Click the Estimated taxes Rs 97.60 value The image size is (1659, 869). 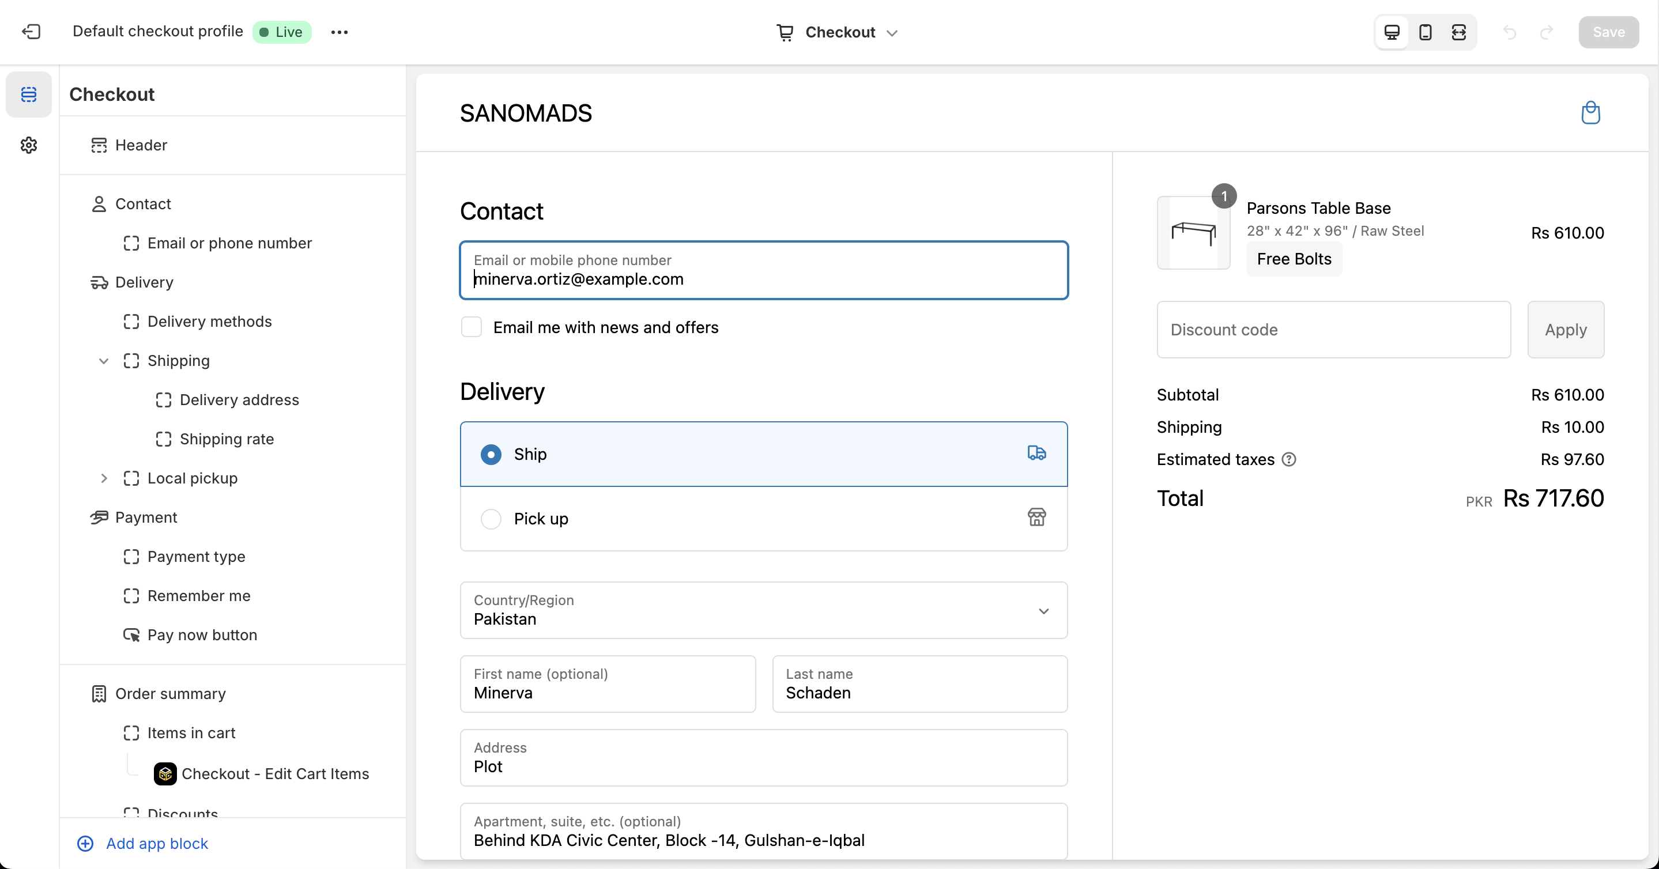(x=1572, y=460)
